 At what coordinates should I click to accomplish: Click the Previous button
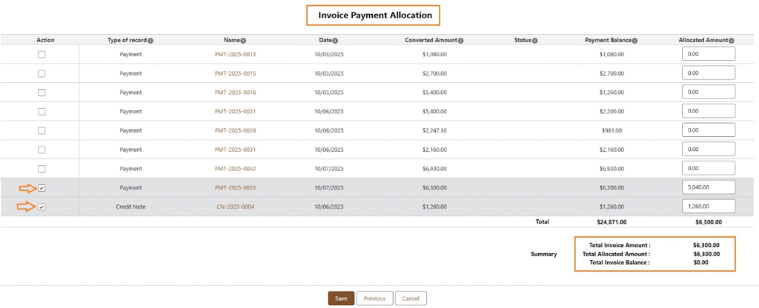(374, 298)
